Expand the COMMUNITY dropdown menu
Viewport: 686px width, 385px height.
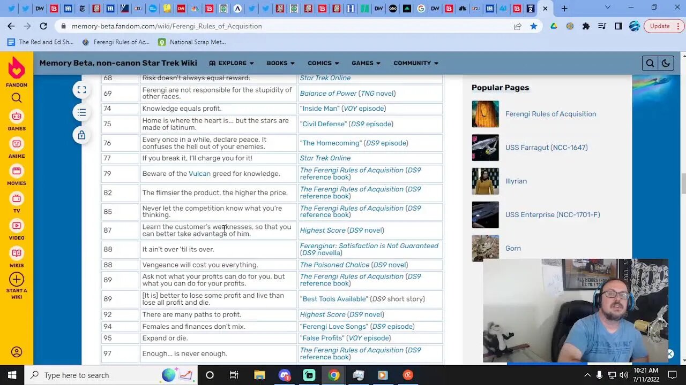[x=416, y=63]
